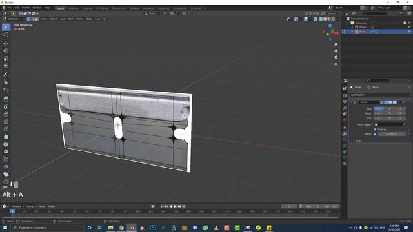Image resolution: width=413 pixels, height=232 pixels.
Task: Open the Marker menu in timeline
Action: [x=52, y=206]
